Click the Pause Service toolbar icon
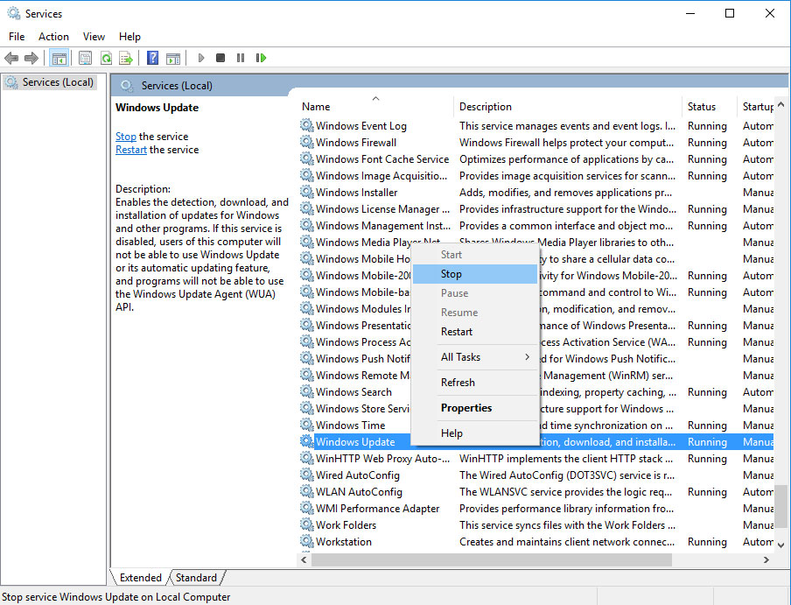The image size is (791, 605). click(241, 58)
